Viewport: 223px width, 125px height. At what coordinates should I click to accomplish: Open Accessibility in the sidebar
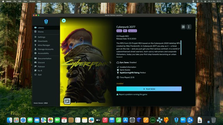coord(46,53)
